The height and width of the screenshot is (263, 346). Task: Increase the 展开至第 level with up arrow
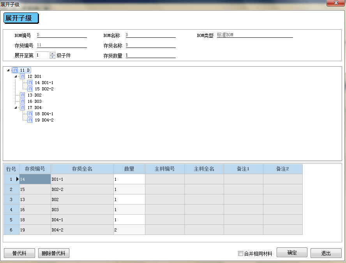click(x=53, y=54)
